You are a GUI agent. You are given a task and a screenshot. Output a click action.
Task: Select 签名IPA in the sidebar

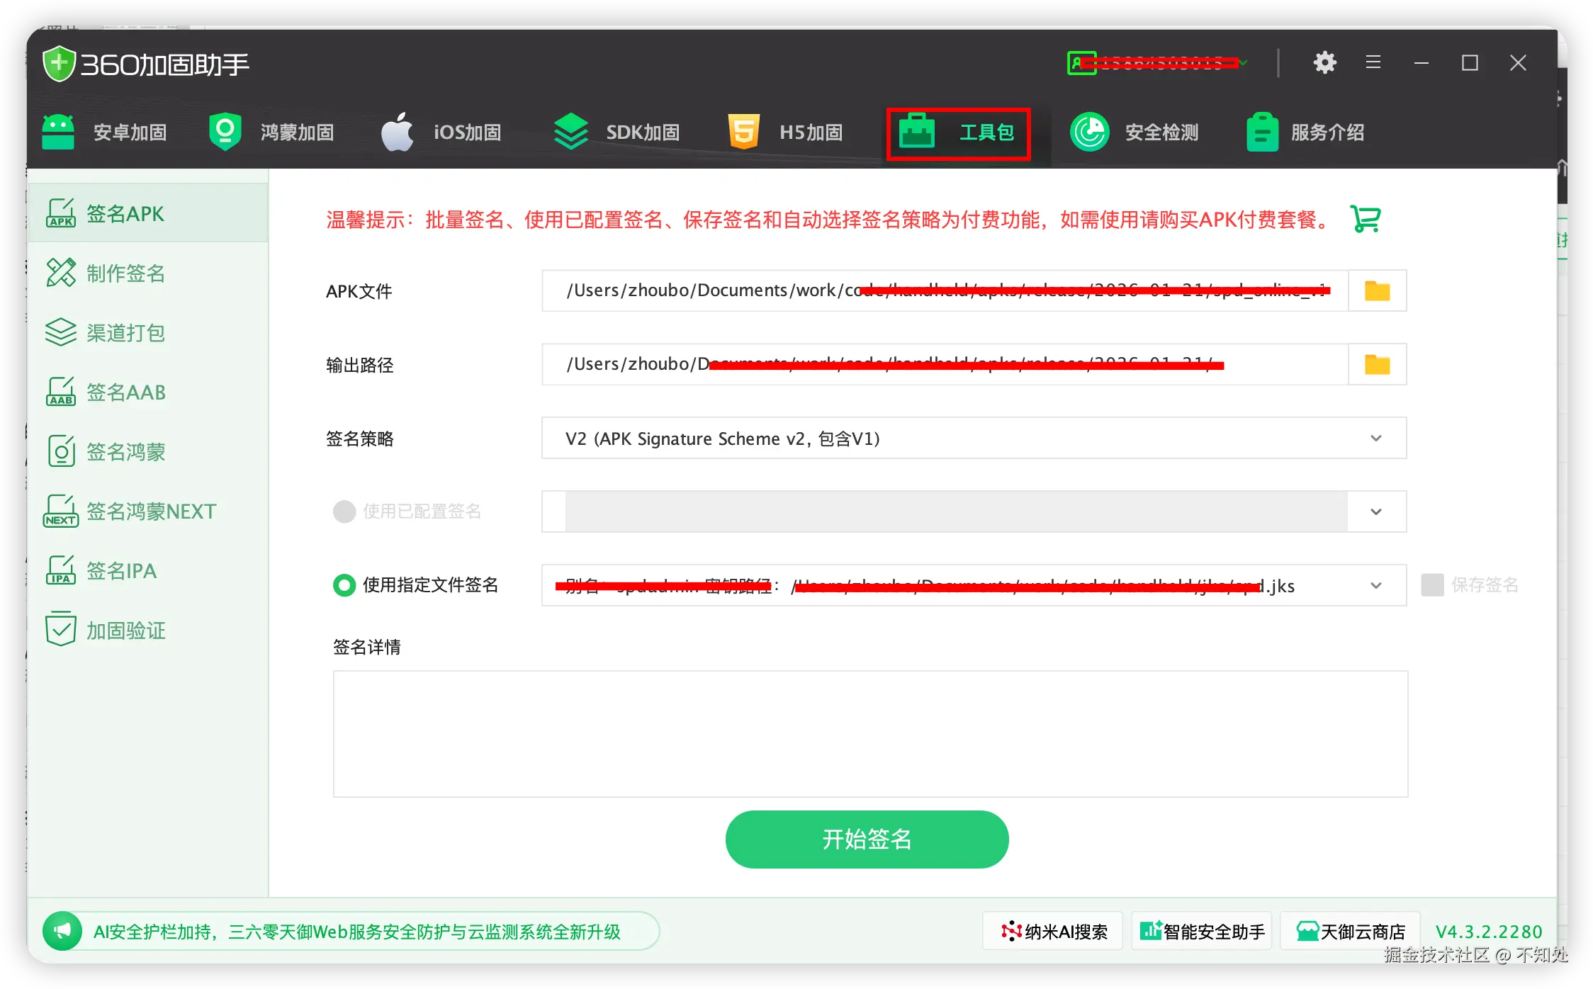[x=148, y=570]
